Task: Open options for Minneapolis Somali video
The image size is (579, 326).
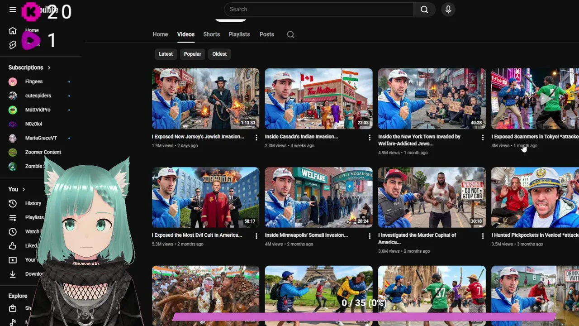Action: tap(369, 236)
